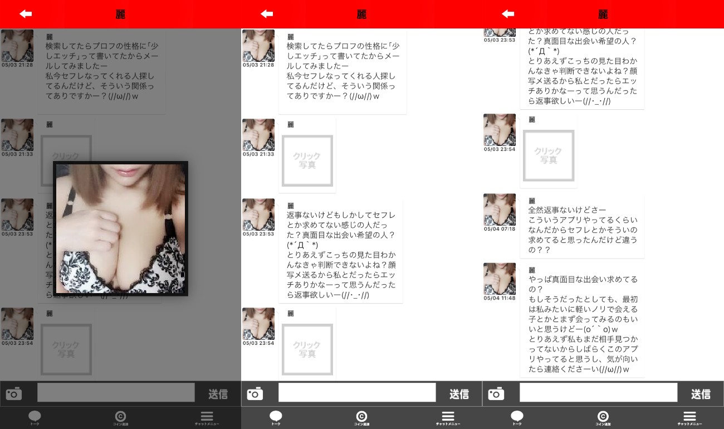Click the enlarged photo popup in left screen
Screen dimensions: 724x429
coord(121,228)
